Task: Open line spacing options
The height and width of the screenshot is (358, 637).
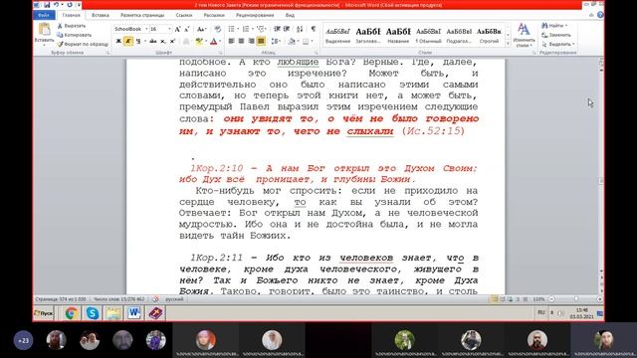Action: [276, 41]
